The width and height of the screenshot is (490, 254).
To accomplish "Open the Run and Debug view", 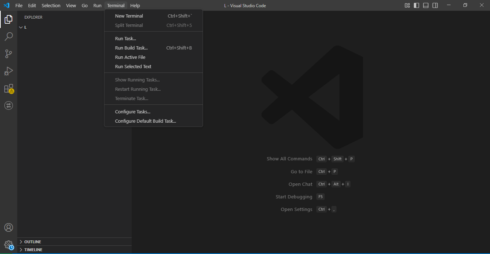I will 9,71.
